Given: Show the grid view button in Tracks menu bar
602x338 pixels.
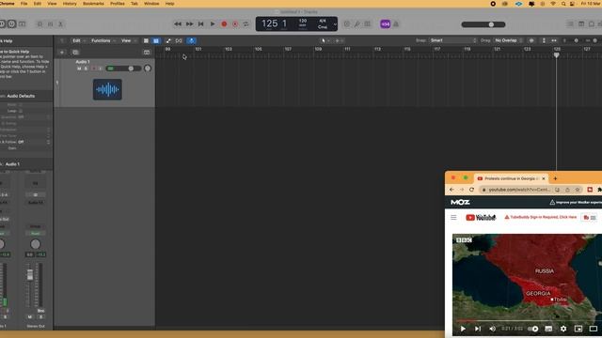Looking at the screenshot, I should [x=146, y=40].
